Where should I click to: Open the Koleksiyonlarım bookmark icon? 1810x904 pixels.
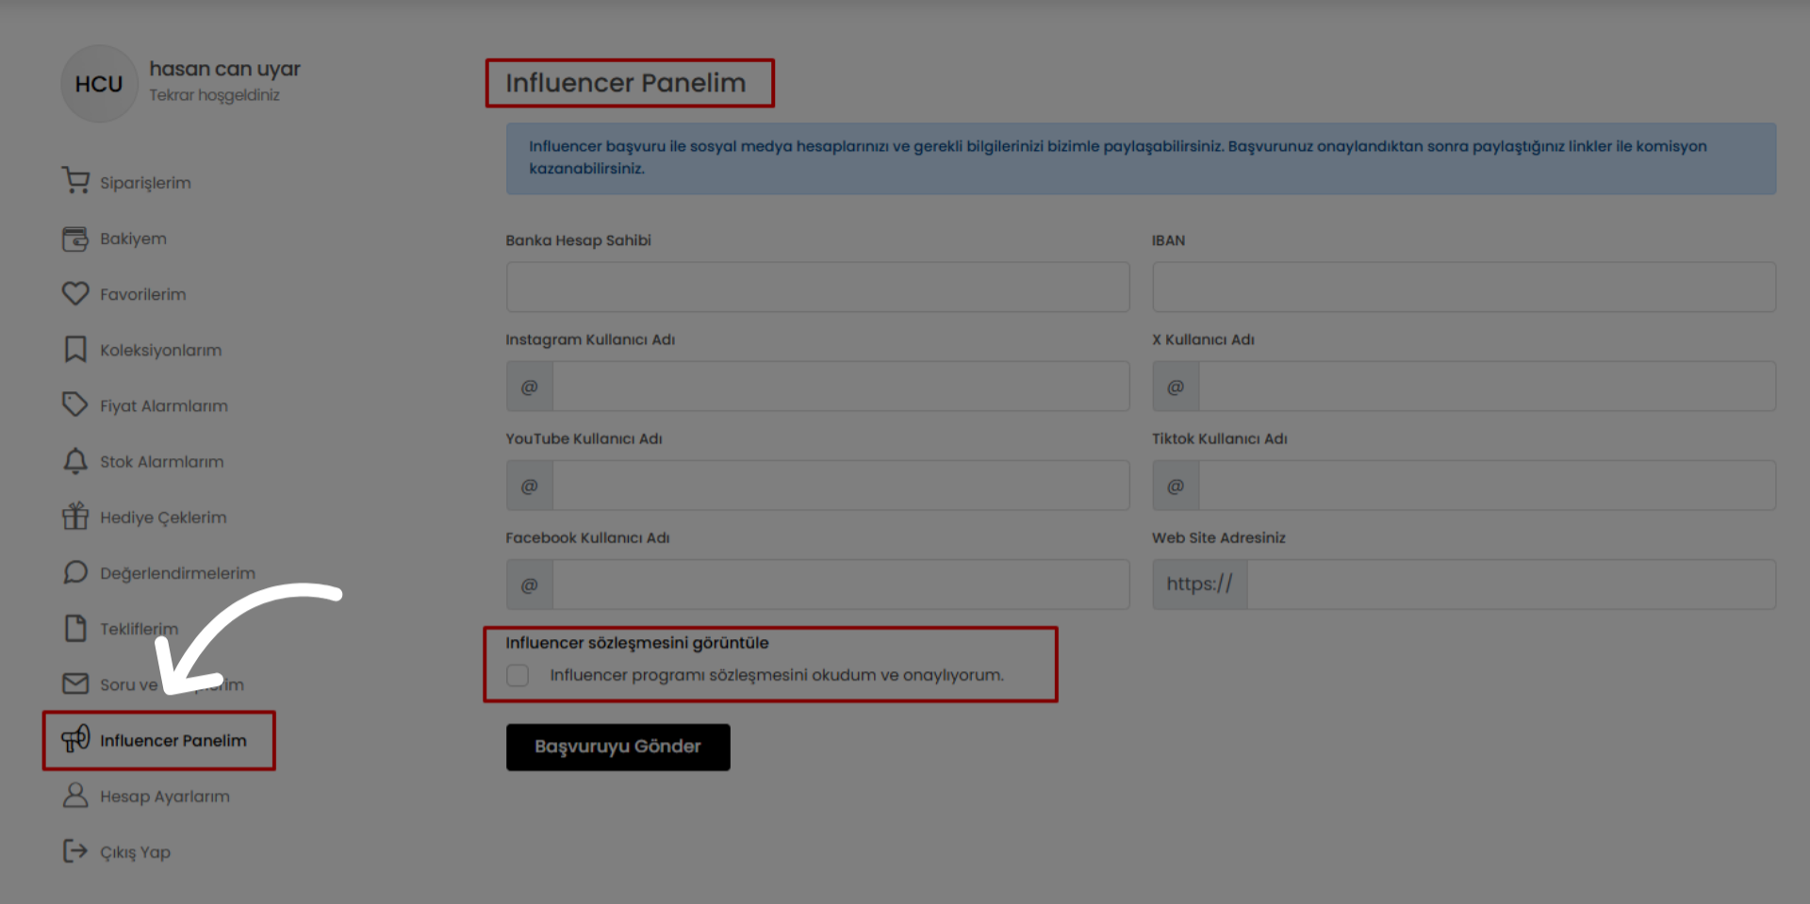click(x=75, y=349)
